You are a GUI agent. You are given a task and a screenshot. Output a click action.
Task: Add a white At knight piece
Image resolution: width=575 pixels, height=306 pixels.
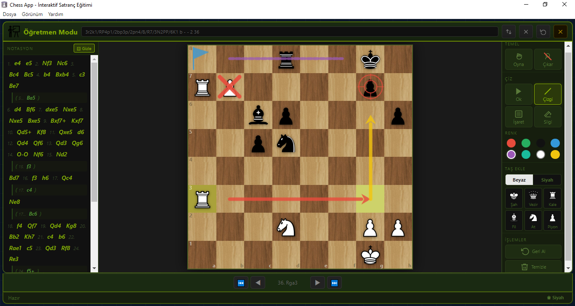click(533, 220)
